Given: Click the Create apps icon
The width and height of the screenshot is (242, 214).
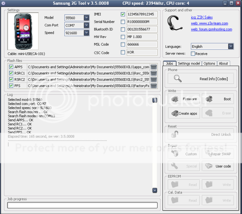Looking at the screenshot, I should (175, 113).
